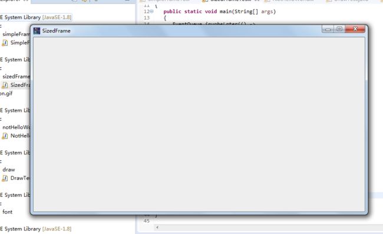The width and height of the screenshot is (383, 234).
Task: Select the font package in Package Explorer
Action: [7, 212]
